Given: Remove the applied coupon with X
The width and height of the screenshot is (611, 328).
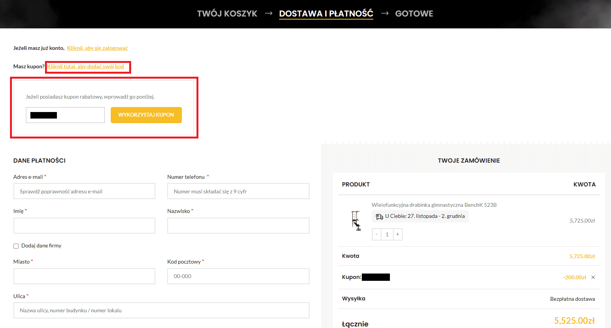Looking at the screenshot, I should (x=593, y=277).
